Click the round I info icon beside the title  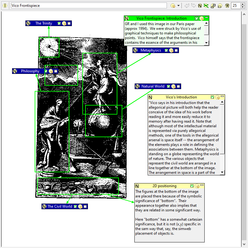[x=5, y=6]
